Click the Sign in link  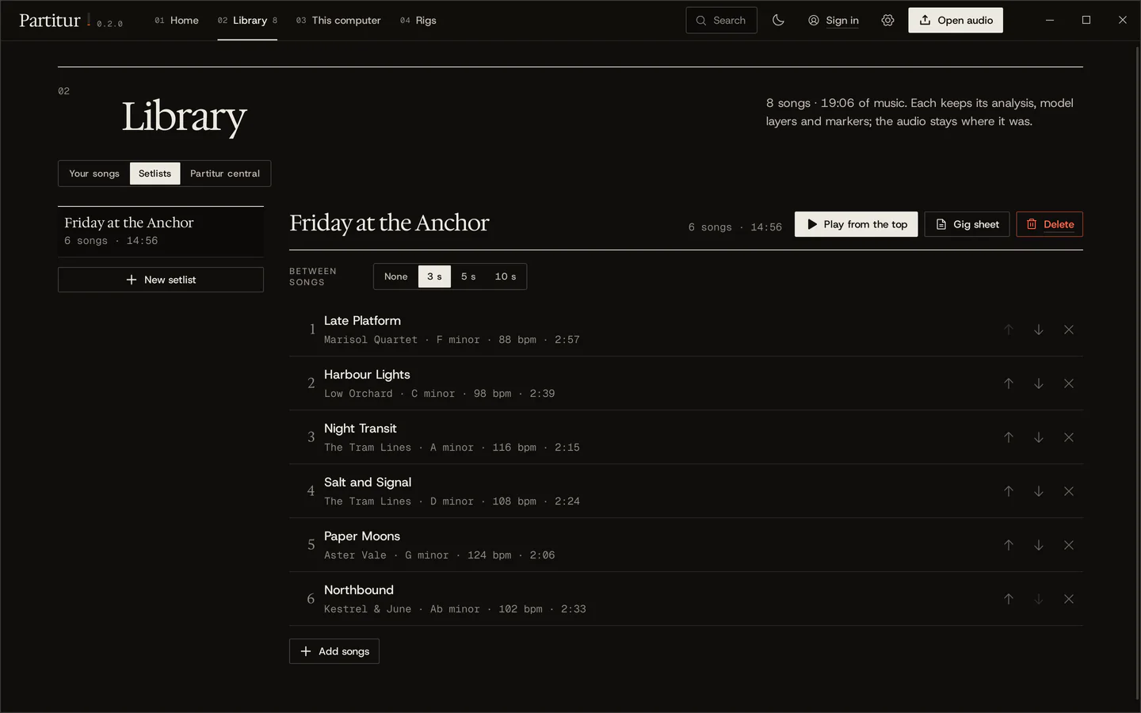834,21
